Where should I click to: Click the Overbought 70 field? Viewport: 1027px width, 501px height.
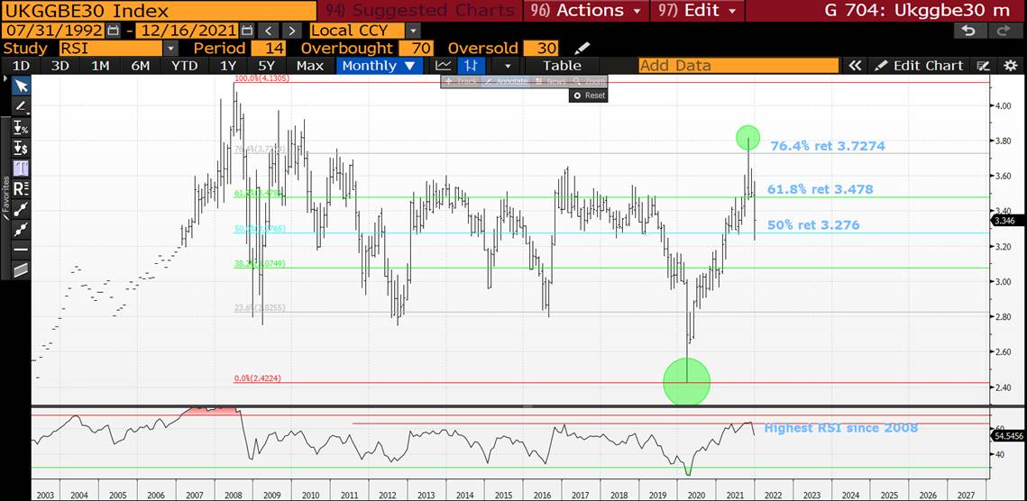[417, 49]
